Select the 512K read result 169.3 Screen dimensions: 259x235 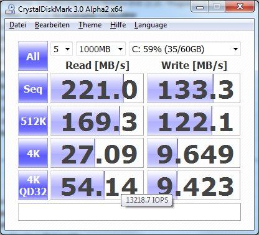97,121
